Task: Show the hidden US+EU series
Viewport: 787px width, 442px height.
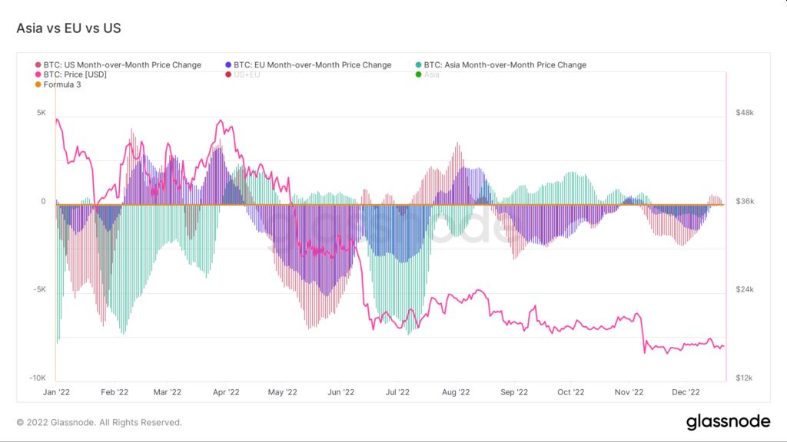Action: coord(247,74)
